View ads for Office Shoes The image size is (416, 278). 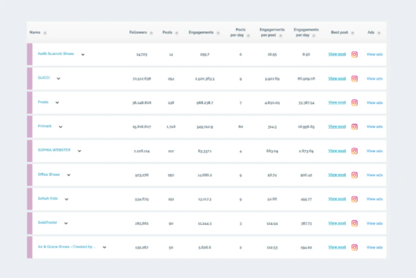coord(375,175)
